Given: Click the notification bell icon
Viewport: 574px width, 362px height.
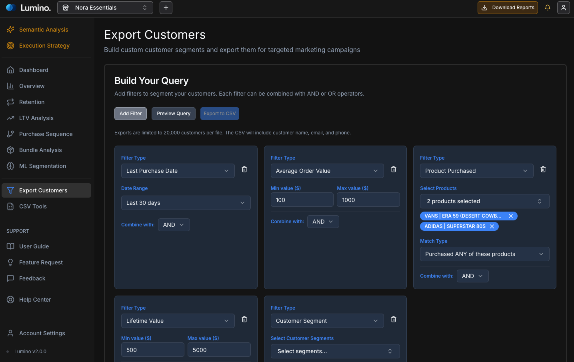Looking at the screenshot, I should point(548,7).
